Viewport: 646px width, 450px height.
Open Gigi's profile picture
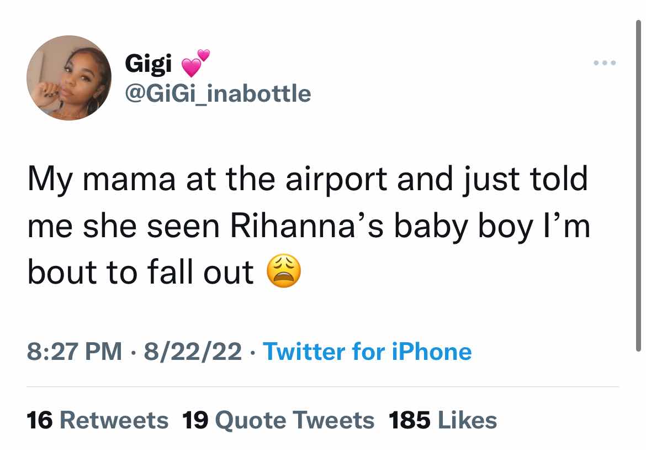click(x=69, y=78)
